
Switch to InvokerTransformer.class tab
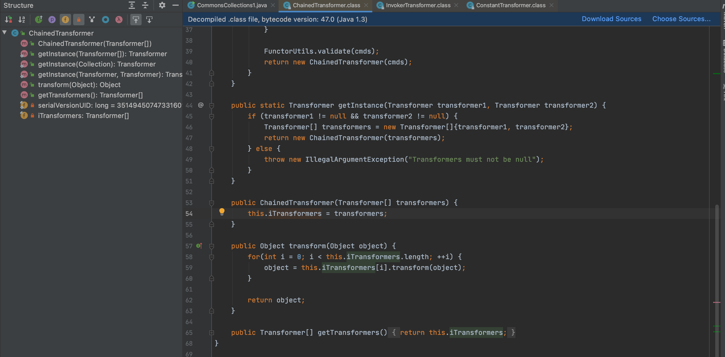[418, 5]
